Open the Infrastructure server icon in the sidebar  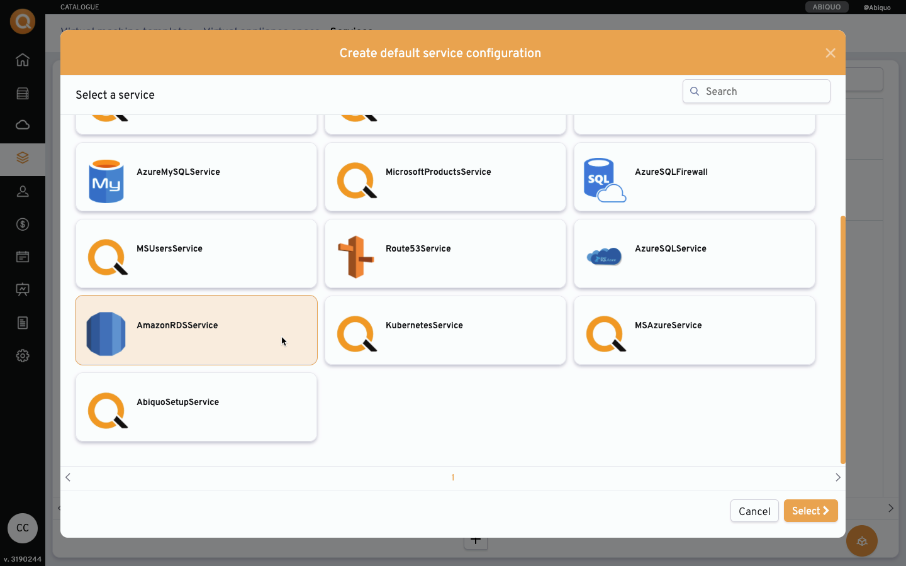click(23, 93)
